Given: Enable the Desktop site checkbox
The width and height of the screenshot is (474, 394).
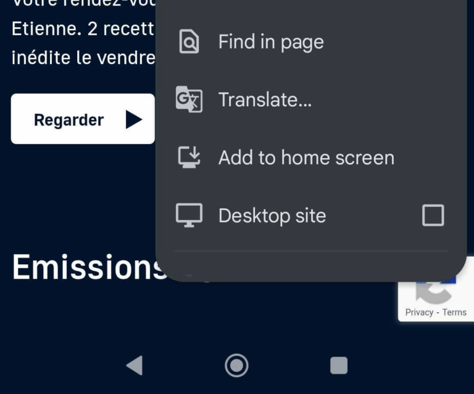Looking at the screenshot, I should [x=433, y=216].
